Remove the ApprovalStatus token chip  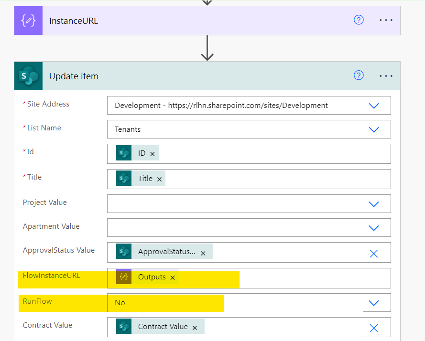tap(203, 253)
